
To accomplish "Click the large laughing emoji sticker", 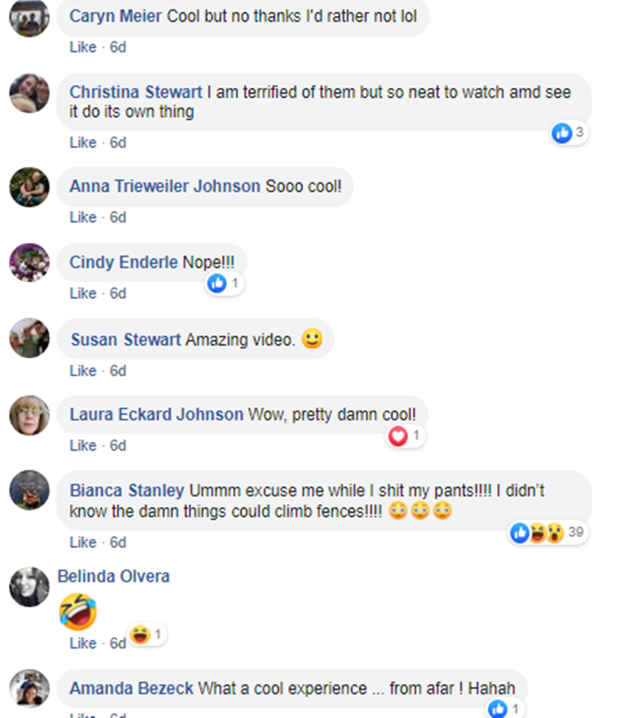I will (x=78, y=612).
